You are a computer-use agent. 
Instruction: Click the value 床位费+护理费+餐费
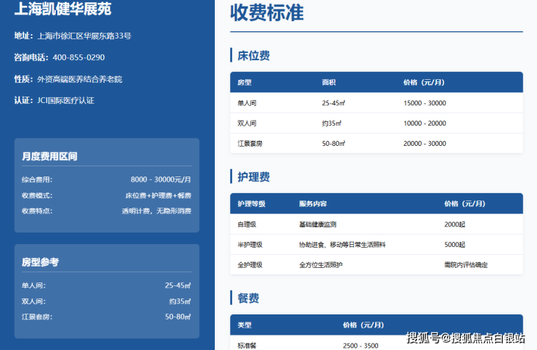click(158, 195)
